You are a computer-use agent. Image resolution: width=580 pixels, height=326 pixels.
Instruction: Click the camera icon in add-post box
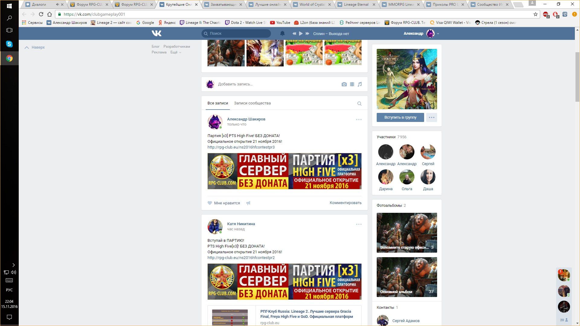coord(344,85)
